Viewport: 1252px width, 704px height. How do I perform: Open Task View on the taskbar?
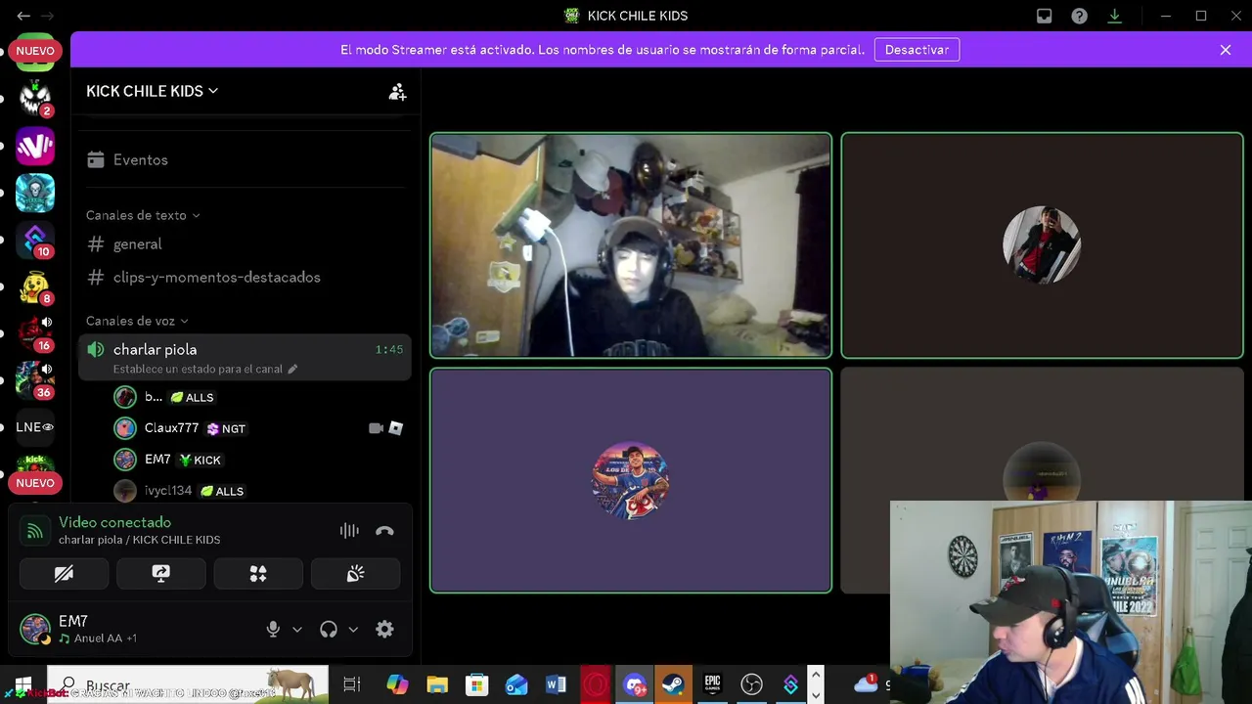[352, 684]
